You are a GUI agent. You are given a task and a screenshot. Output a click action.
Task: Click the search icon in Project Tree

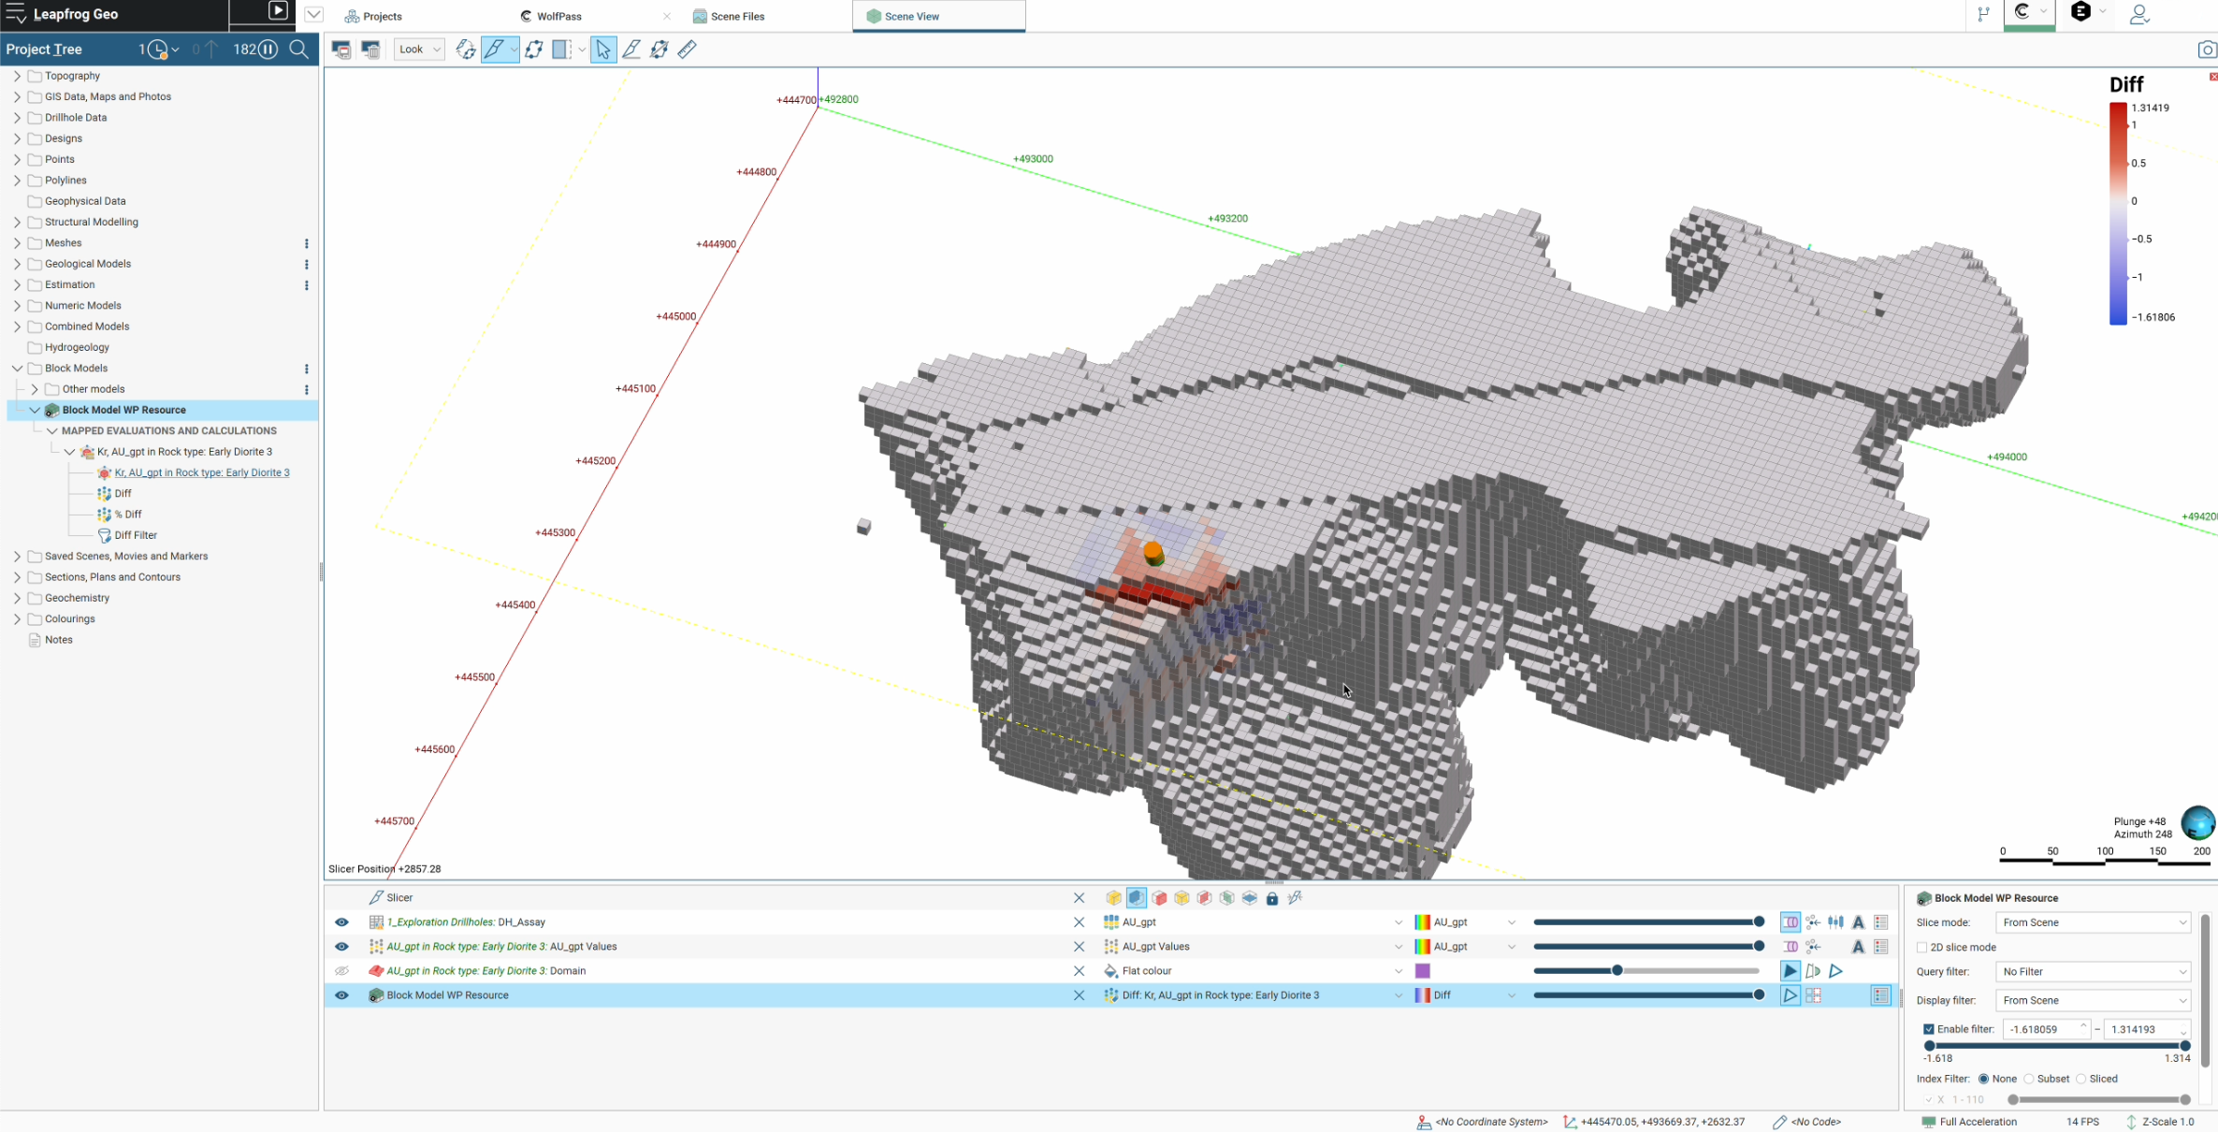pyautogui.click(x=299, y=50)
